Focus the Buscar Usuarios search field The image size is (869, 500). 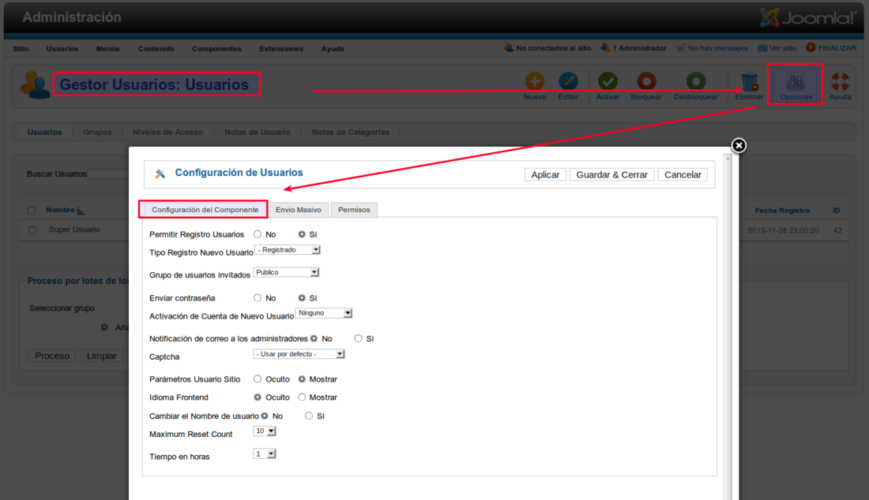(107, 174)
